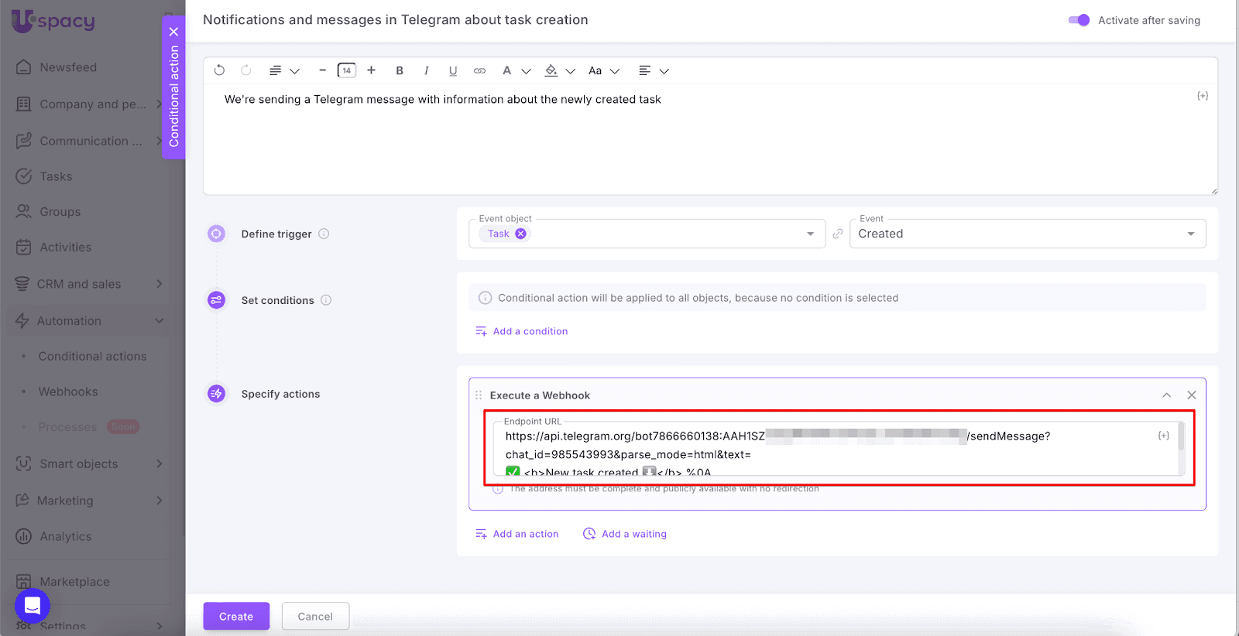Remove the Task tag from Event object
The width and height of the screenshot is (1239, 636).
coord(521,234)
